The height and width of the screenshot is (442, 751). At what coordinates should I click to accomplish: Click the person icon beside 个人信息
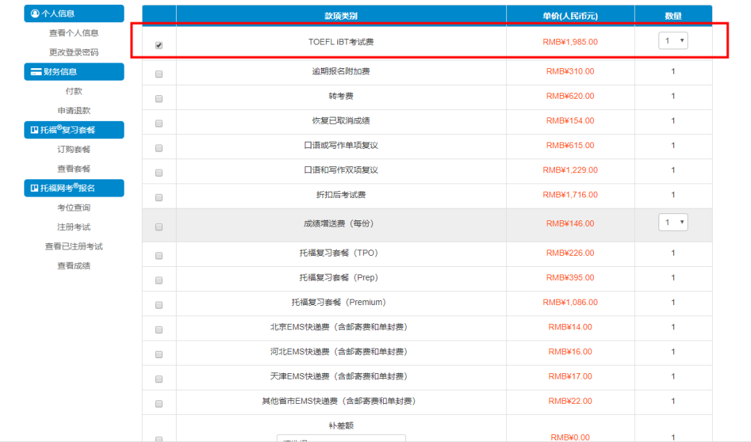33,13
